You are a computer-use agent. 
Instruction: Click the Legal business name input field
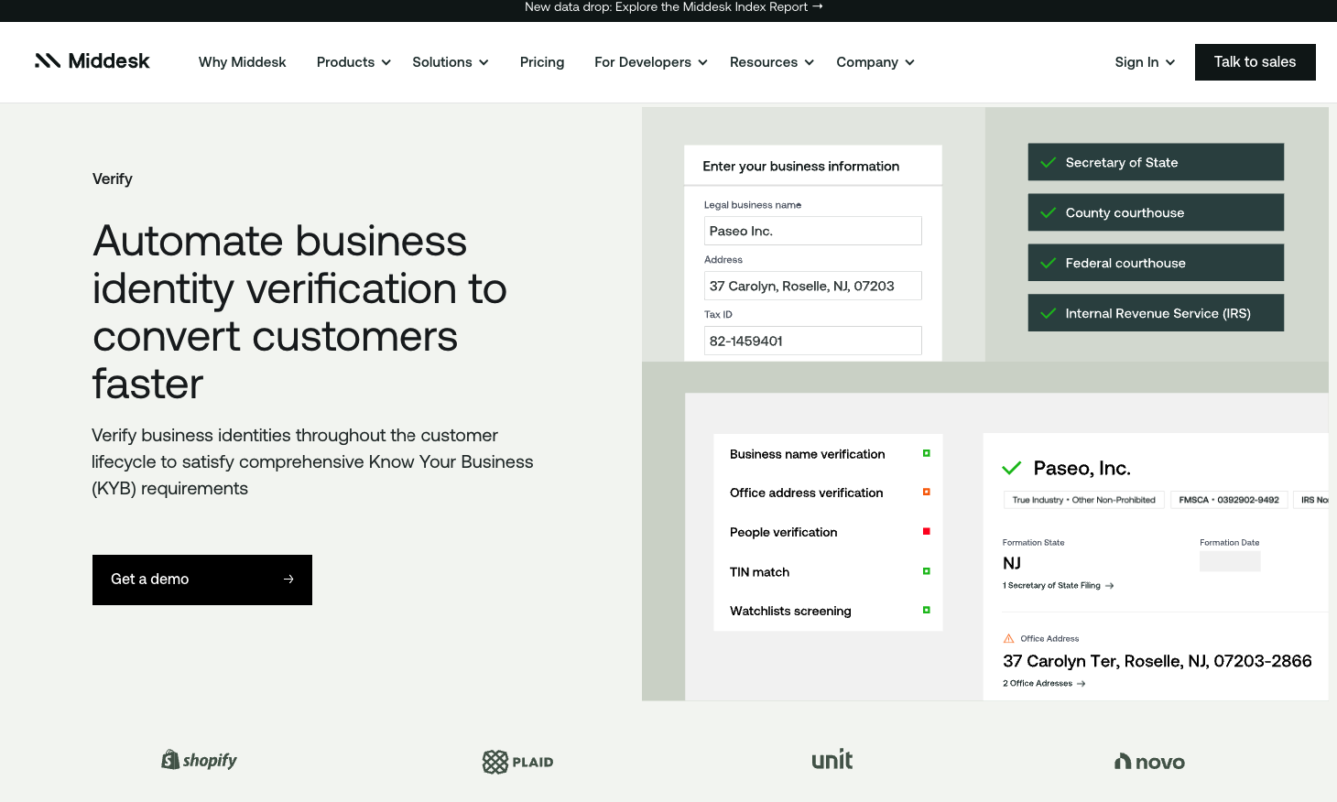pos(812,231)
